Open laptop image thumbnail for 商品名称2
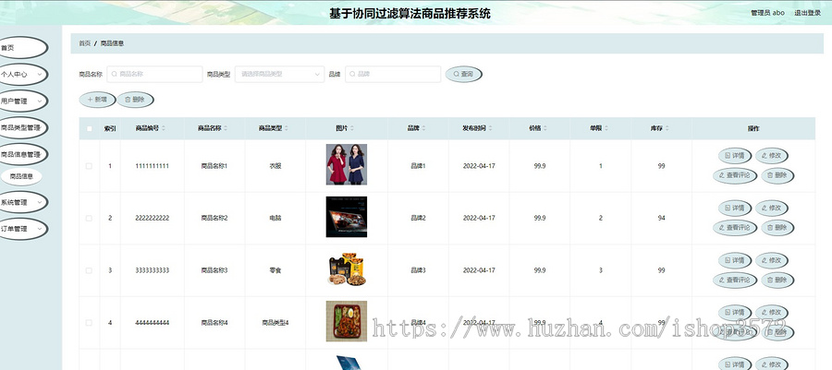The height and width of the screenshot is (370, 832). (x=347, y=217)
